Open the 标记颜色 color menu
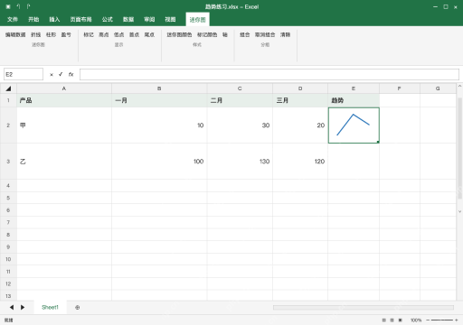The width and height of the screenshot is (463, 325). (207, 35)
